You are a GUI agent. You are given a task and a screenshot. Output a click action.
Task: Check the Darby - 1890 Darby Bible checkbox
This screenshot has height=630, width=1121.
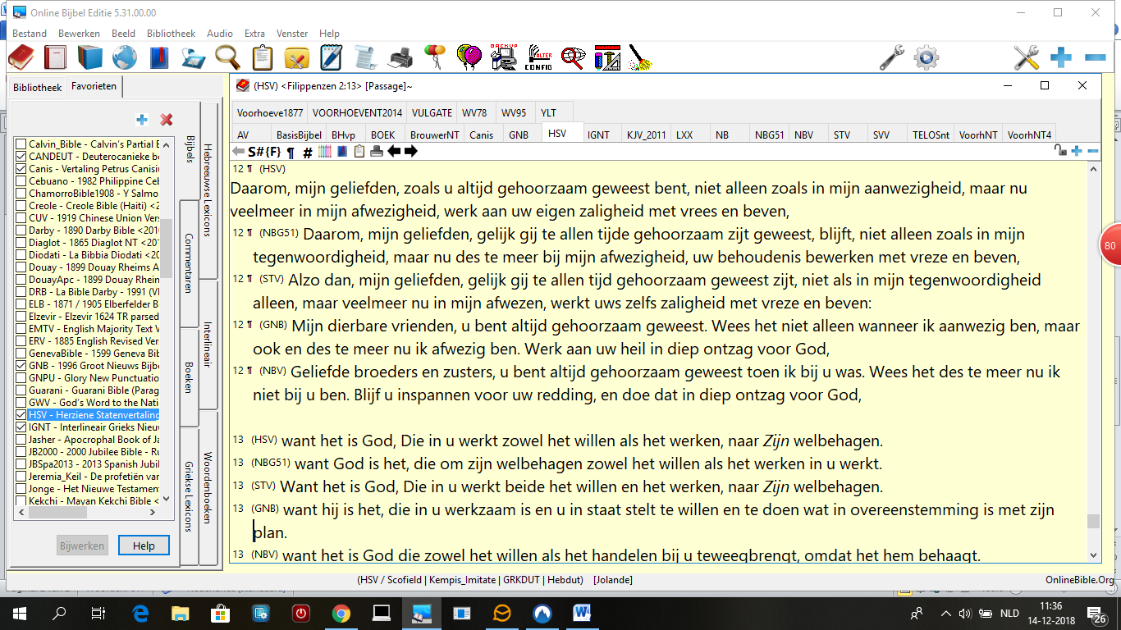(21, 231)
